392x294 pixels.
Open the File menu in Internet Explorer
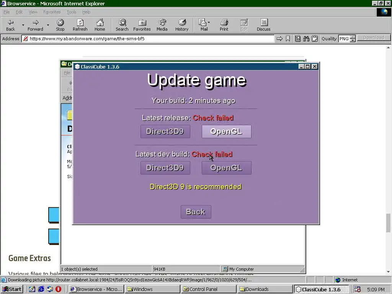tap(7, 12)
